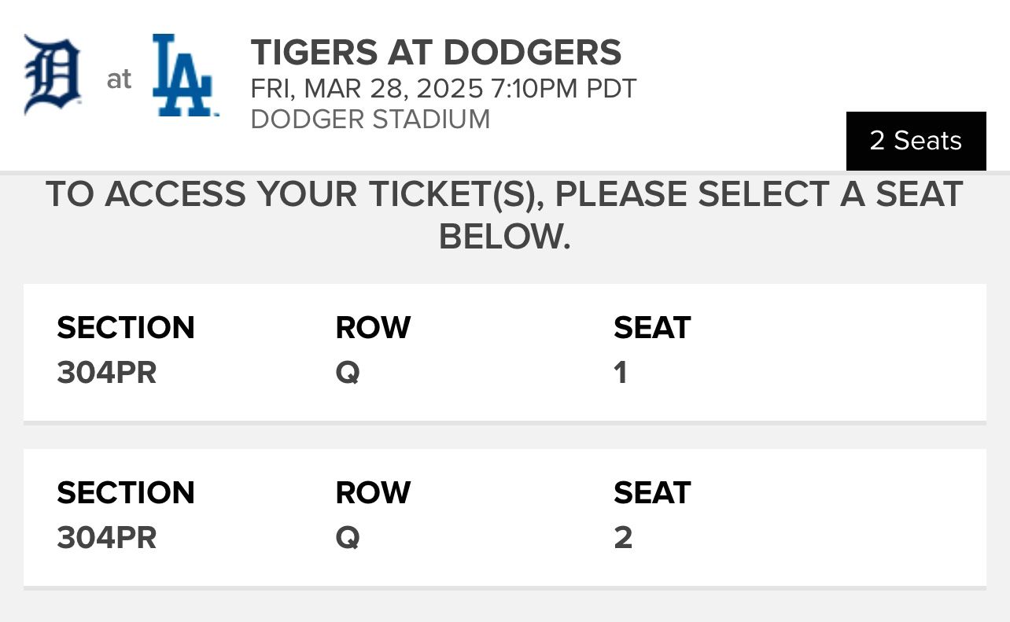Click the Detroit Tigers team logo
Image resolution: width=1010 pixels, height=622 pixels.
(53, 75)
